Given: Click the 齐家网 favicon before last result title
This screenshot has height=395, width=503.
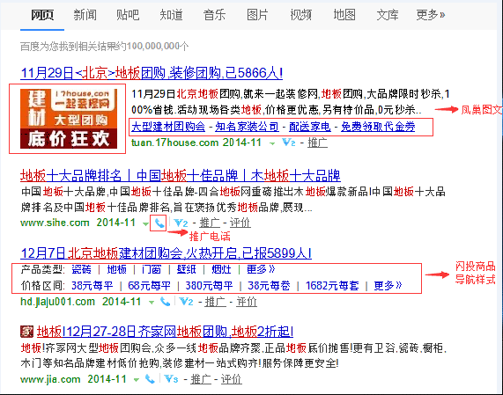Looking at the screenshot, I should point(26,332).
